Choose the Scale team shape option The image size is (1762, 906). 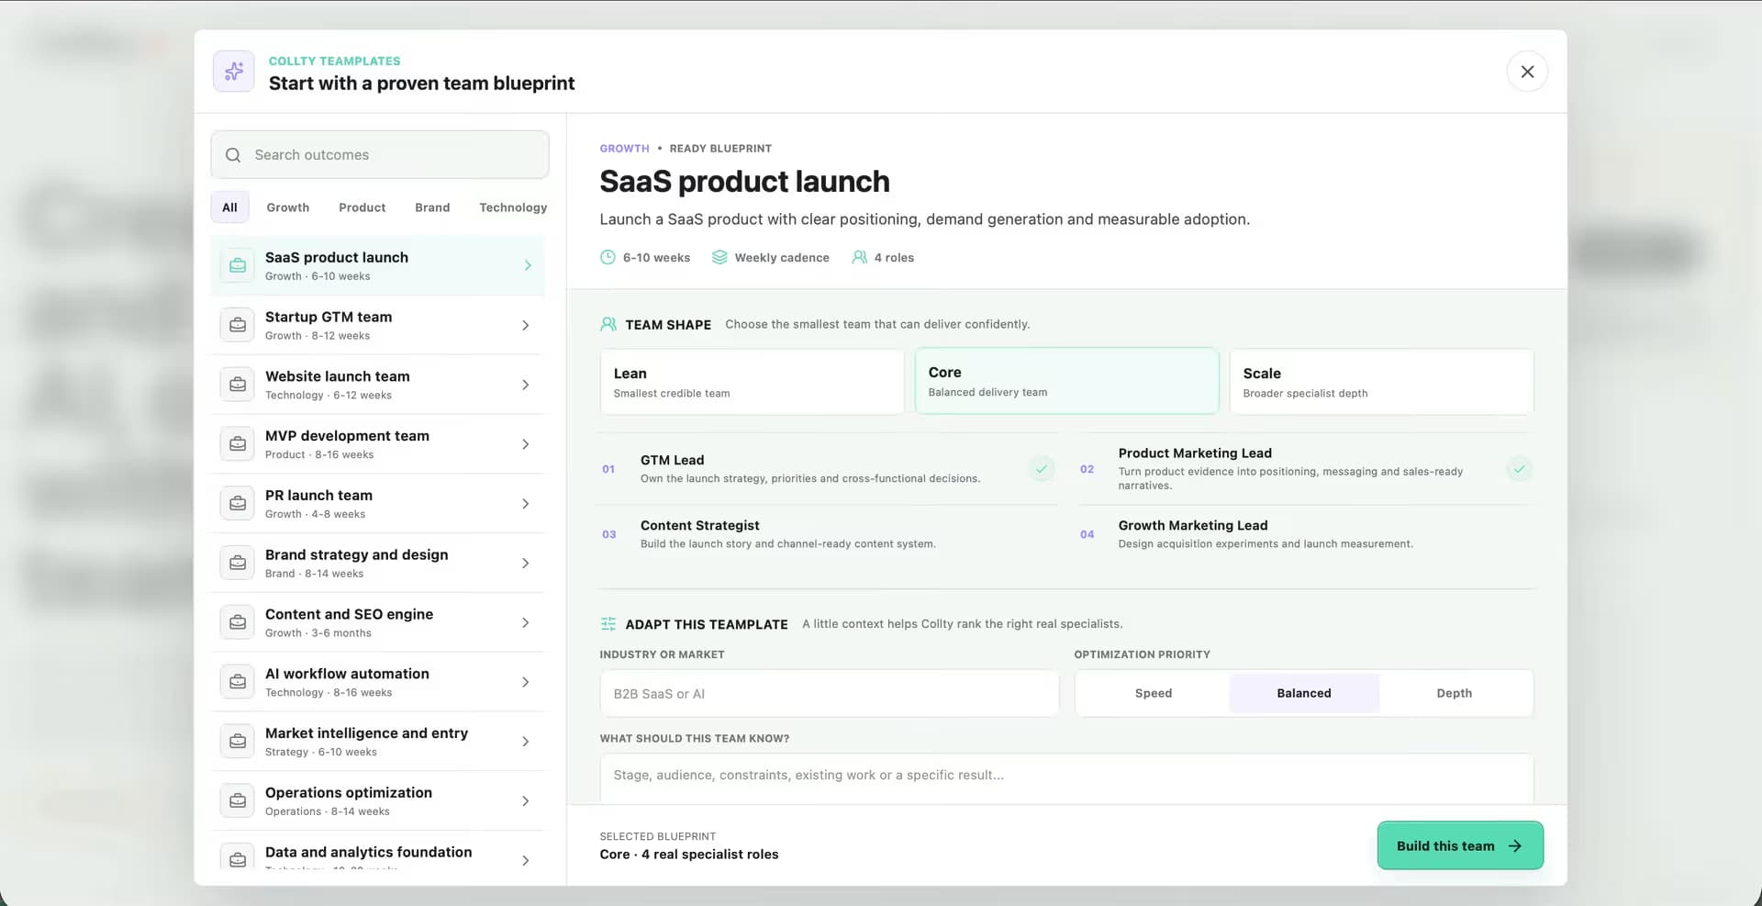(x=1381, y=382)
